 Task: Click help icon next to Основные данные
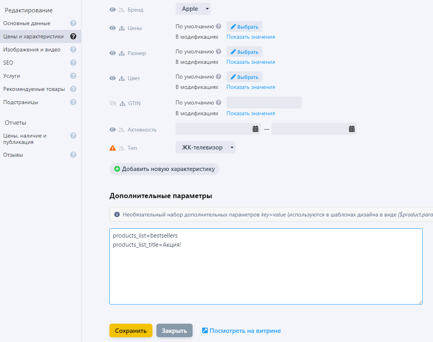(73, 23)
